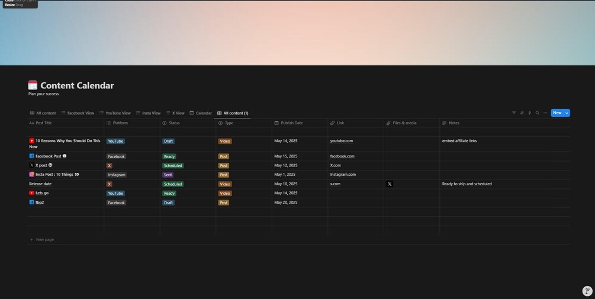Switch to the Calendar tab
The height and width of the screenshot is (299, 595).
(201, 113)
